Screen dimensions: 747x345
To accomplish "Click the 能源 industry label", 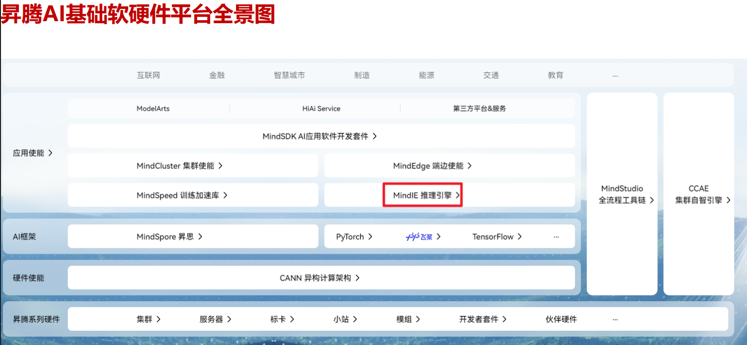I will pos(426,75).
